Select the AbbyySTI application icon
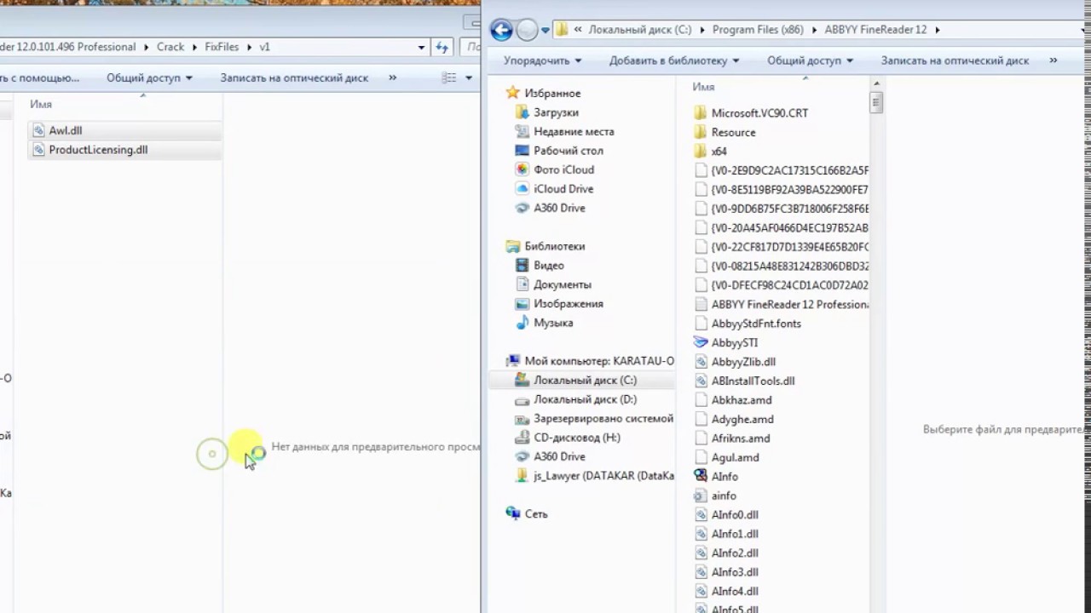The width and height of the screenshot is (1091, 613). pos(701,342)
